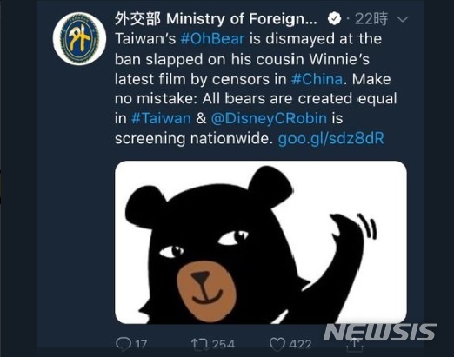
Task: Open the goo.gl/sdz8dR link
Action: (x=330, y=138)
